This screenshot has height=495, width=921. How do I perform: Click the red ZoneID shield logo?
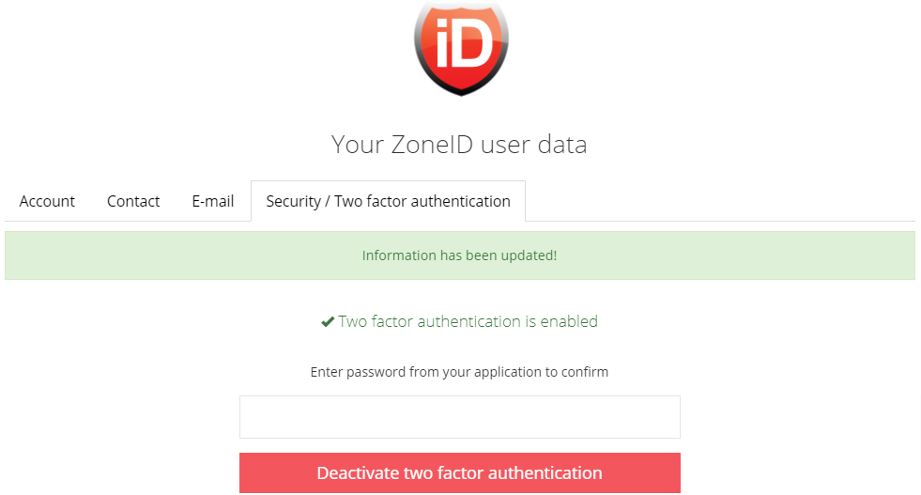coord(461,47)
